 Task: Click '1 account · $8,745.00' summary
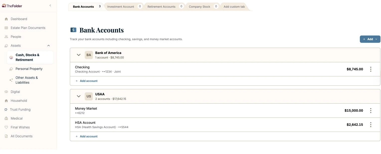(110, 58)
